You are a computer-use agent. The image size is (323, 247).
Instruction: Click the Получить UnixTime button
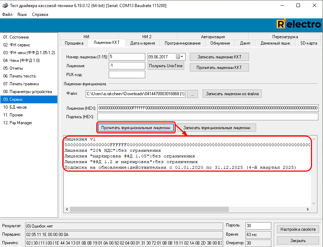[166, 66]
